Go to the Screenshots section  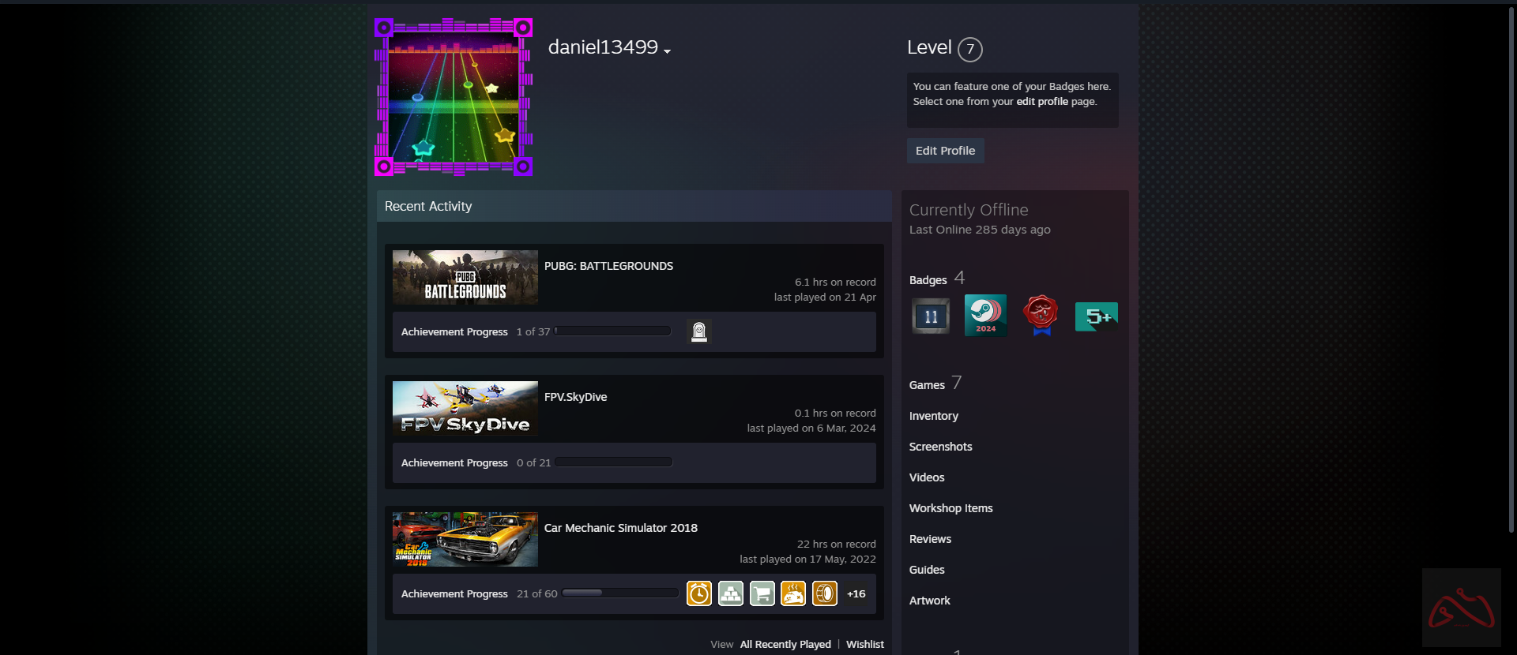pyautogui.click(x=940, y=447)
